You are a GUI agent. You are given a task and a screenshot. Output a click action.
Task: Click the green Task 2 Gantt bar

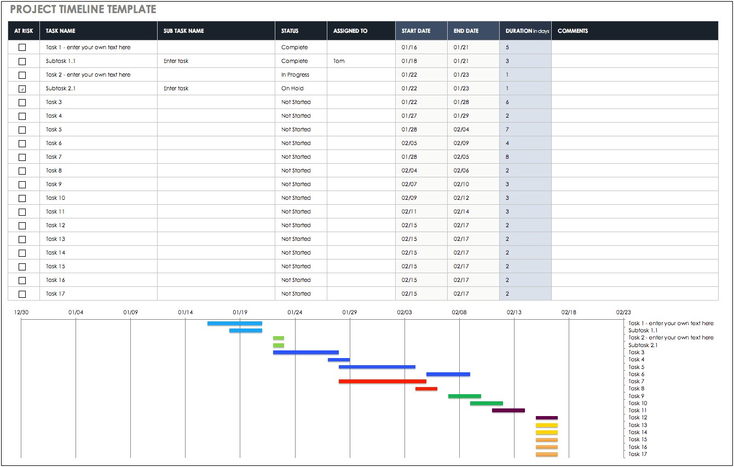click(x=279, y=338)
